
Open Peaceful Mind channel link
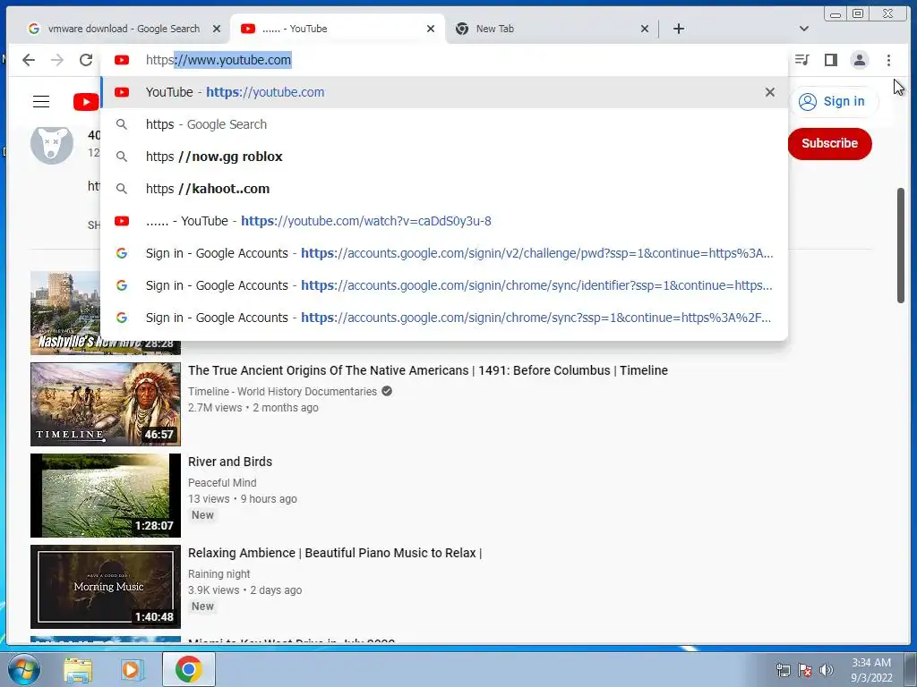pos(222,482)
